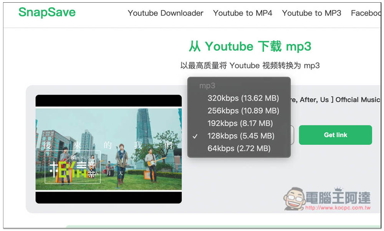
Task: Click the subtitle '以最高质量将 Youtube 视频转换为 mp3'
Action: pos(250,66)
